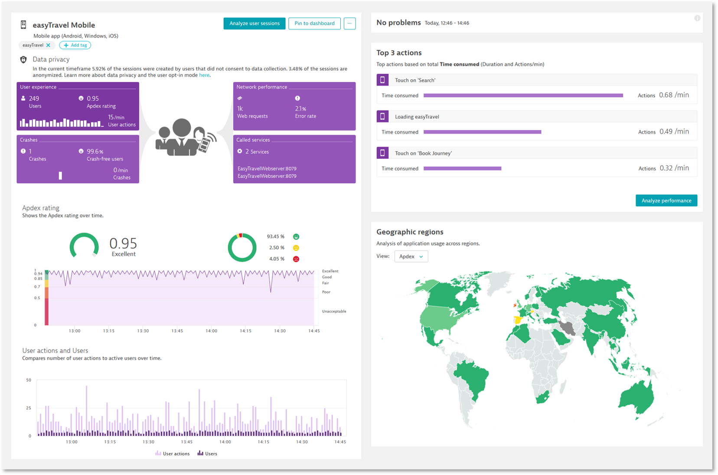Click the Called services gear icon
This screenshot has height=475, width=718.
[x=240, y=151]
